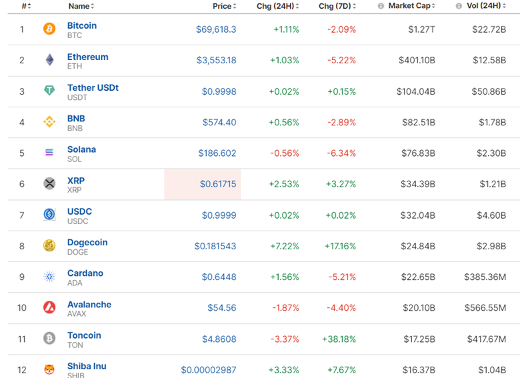This screenshot has width=520, height=378.
Task: Click the Vol (24H) info icon
Action: pos(459,6)
